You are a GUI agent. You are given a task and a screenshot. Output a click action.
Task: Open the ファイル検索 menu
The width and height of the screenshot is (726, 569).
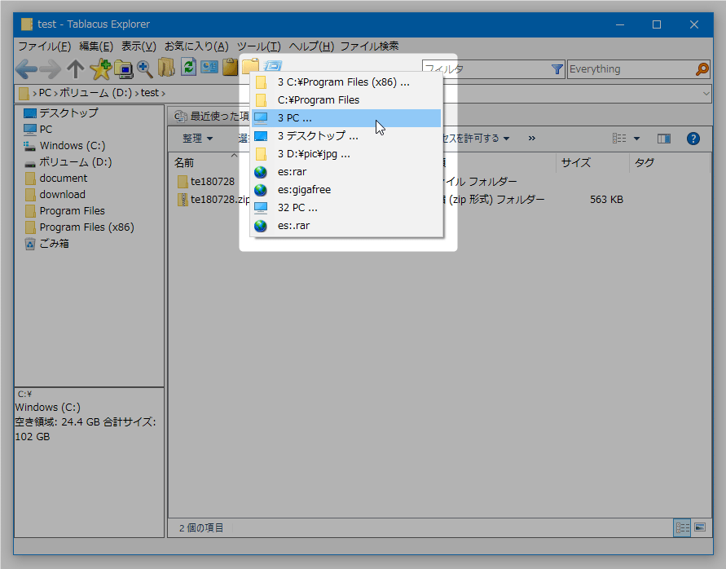pos(369,46)
